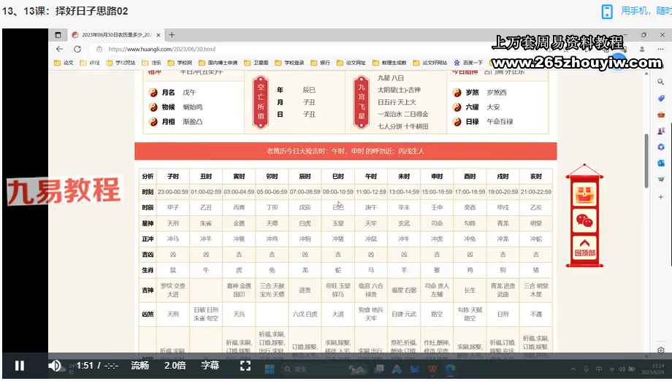Open the 2.0倍 playback speed menu
The image size is (672, 381).
[175, 366]
